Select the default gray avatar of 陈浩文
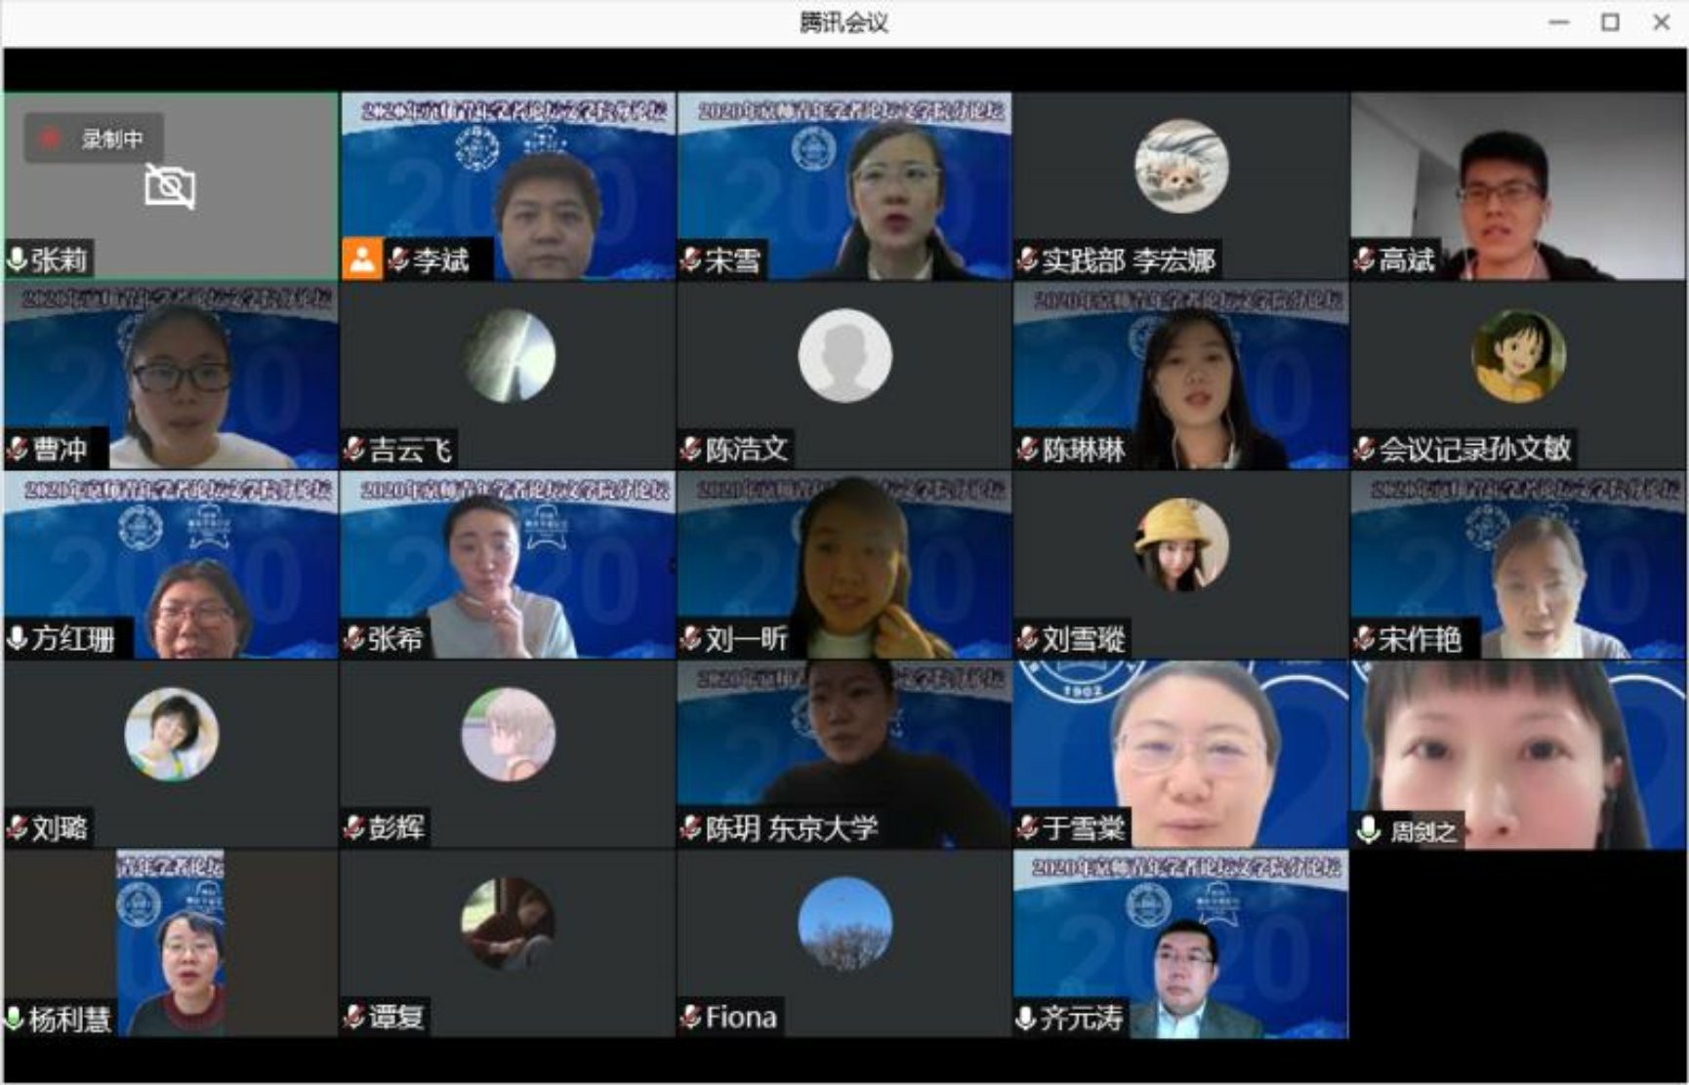The width and height of the screenshot is (1689, 1085). [x=844, y=355]
